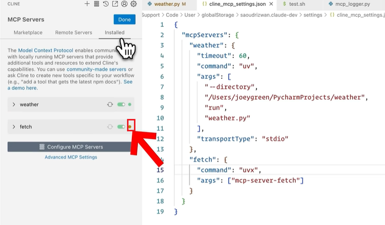Expand the fetch server row
Screen dimensions: 385x225
click(14, 127)
